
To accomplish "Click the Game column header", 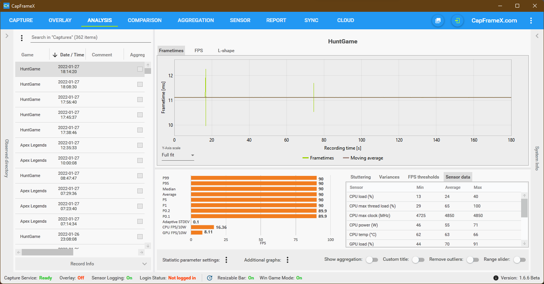I will click(x=27, y=55).
